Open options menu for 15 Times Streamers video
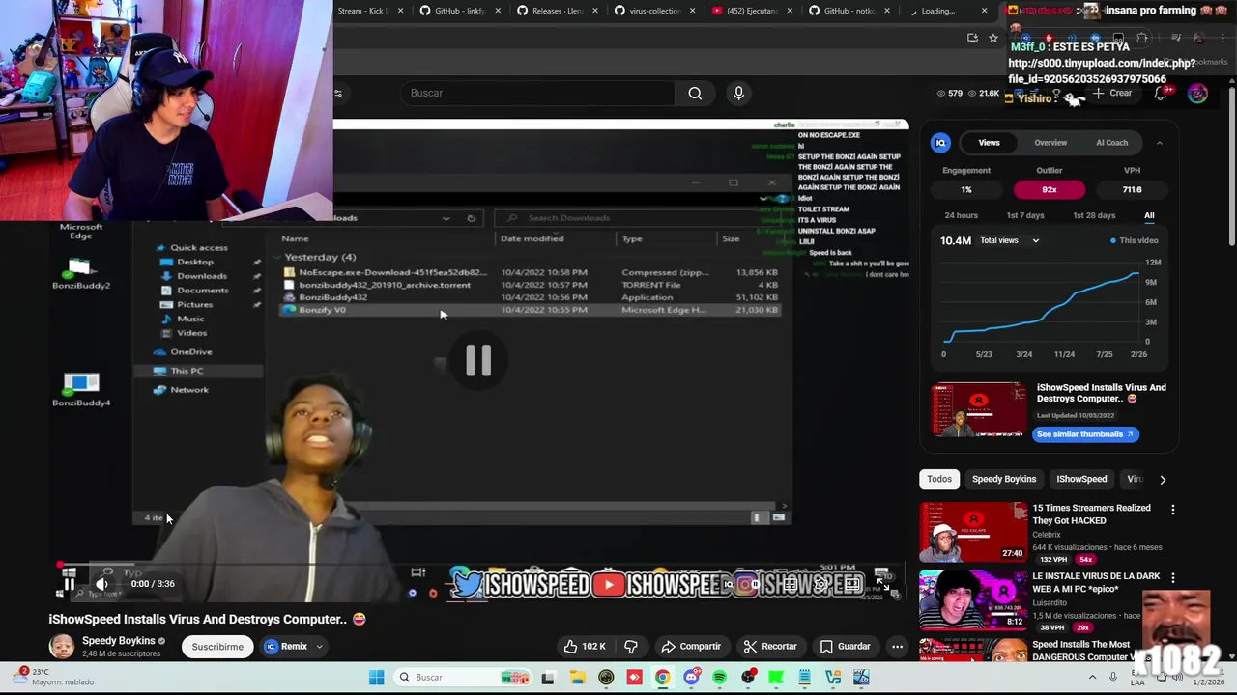Image resolution: width=1237 pixels, height=695 pixels. click(x=1173, y=510)
